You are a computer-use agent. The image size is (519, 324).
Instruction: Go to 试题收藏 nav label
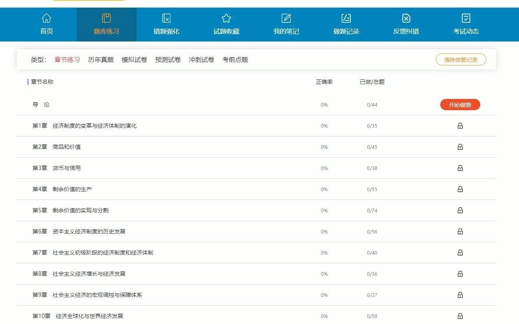227,32
